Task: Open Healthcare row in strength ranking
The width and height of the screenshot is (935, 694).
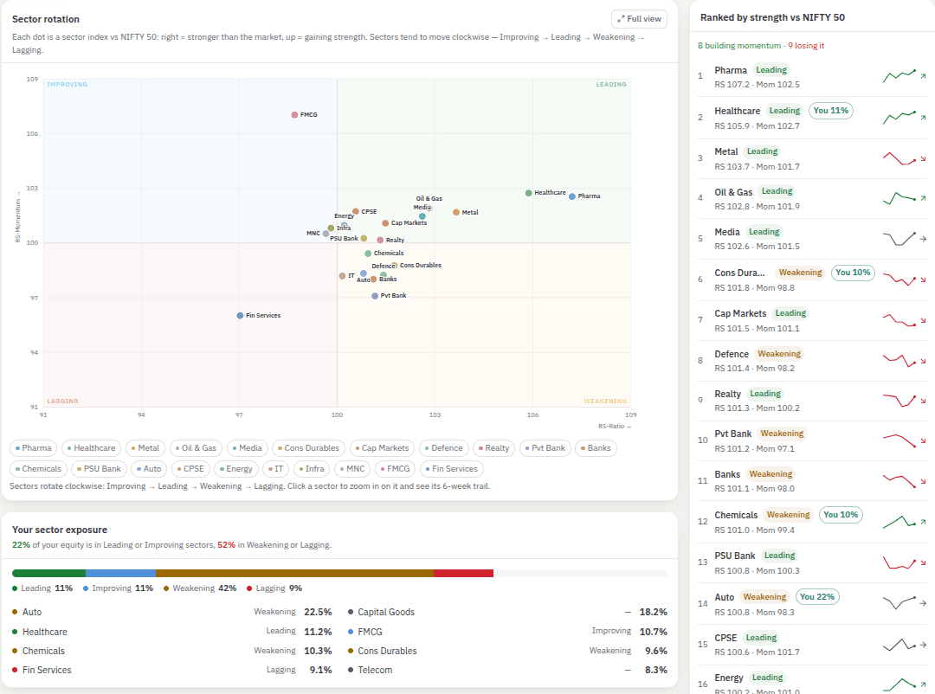Action: pyautogui.click(x=812, y=118)
